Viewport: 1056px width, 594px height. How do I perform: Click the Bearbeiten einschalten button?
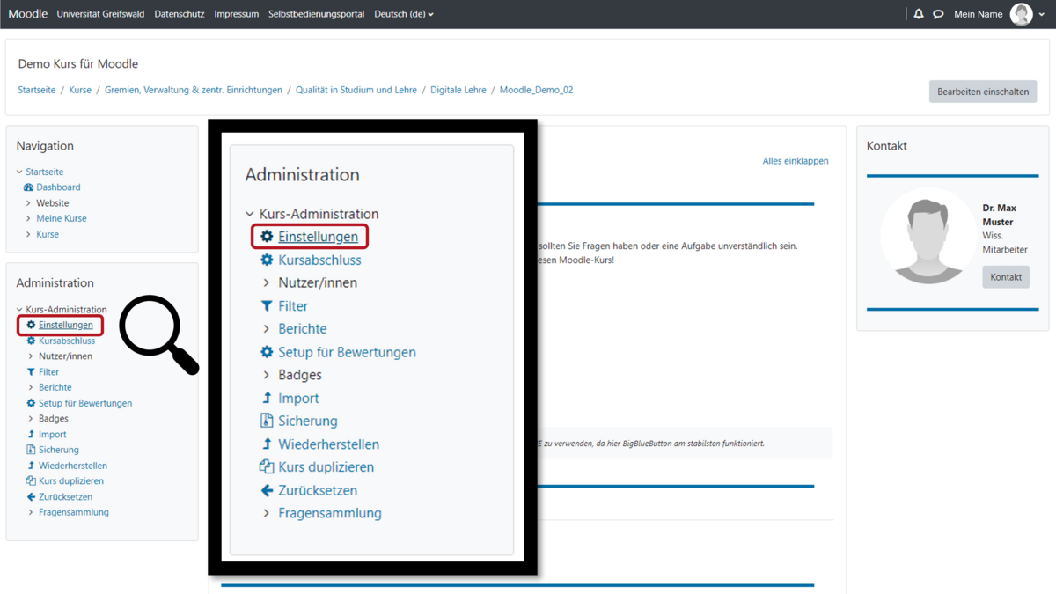(x=983, y=91)
